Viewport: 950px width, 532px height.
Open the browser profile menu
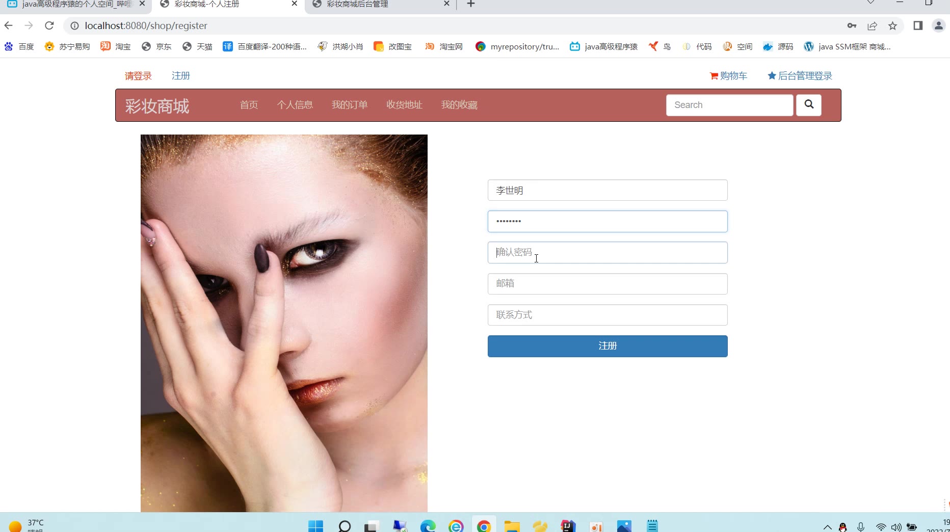coord(938,25)
